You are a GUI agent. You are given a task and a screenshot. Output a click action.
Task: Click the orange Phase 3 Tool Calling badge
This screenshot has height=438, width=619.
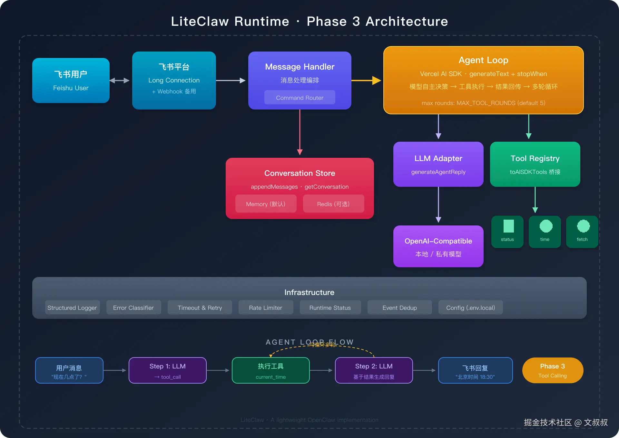[553, 370]
